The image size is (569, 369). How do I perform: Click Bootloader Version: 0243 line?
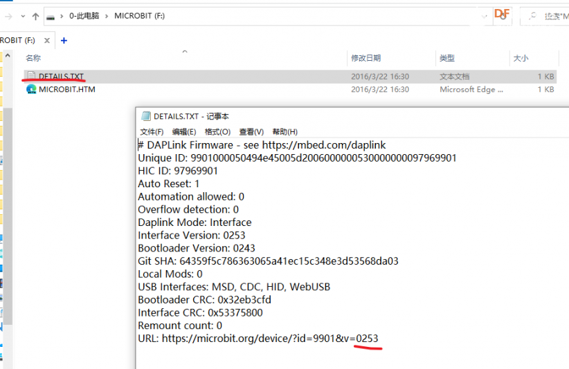coord(197,248)
